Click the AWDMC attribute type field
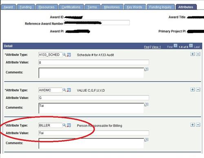Viewport: 204px width, 158px height. point(50,90)
